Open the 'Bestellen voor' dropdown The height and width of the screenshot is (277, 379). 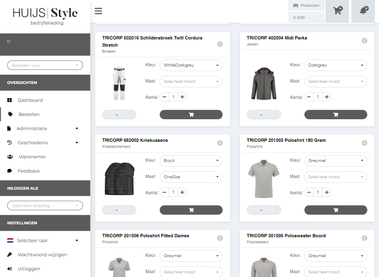click(x=45, y=65)
